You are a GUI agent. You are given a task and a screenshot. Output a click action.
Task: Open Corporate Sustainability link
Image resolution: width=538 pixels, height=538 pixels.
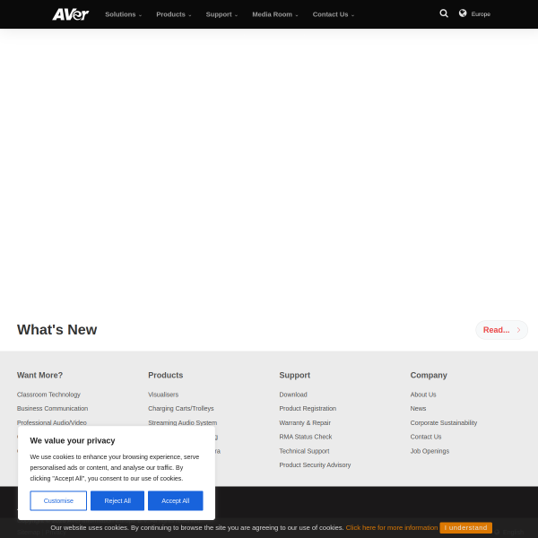coord(444,422)
